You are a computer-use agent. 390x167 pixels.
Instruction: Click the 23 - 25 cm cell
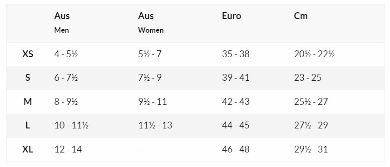pos(307,78)
